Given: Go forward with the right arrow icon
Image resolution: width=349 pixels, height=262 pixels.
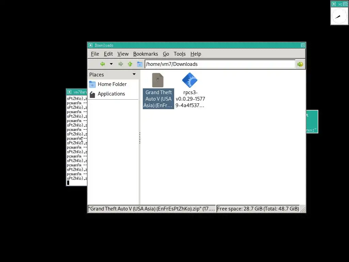Looking at the screenshot, I should [121, 64].
